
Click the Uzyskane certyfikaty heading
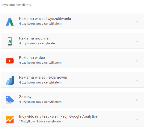[x=16, y=5]
